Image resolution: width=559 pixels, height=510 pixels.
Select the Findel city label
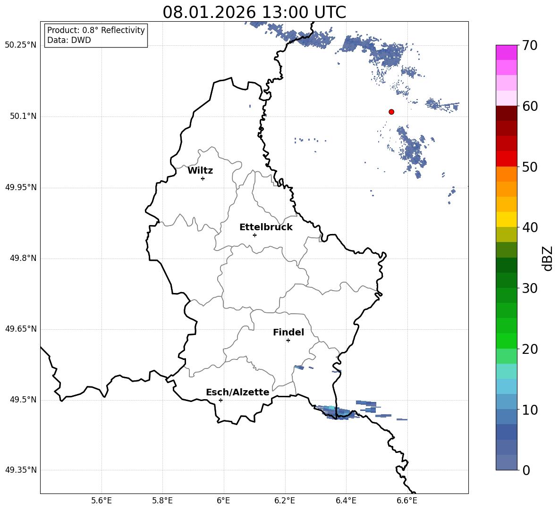pos(288,332)
